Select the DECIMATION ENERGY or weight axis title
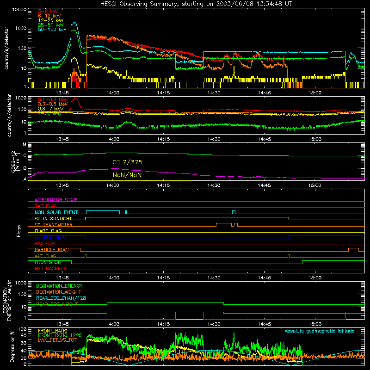 [7, 300]
